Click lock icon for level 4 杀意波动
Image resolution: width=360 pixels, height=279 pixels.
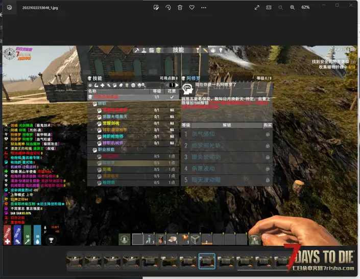268,169
